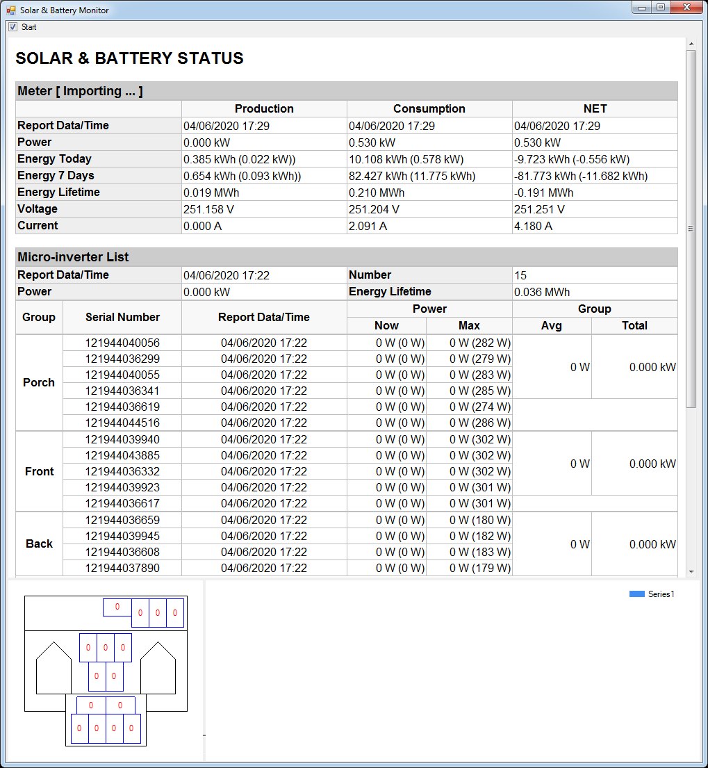
Task: Click the Micro-inverter List header
Action: [347, 257]
